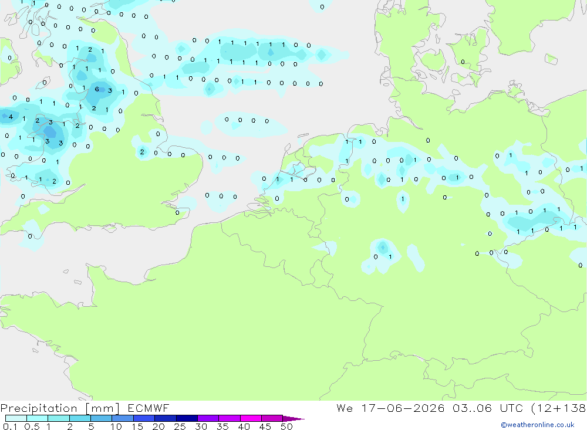Pick the legend swatch between 15 and 20
The height and width of the screenshot is (430, 587).
tap(144, 418)
